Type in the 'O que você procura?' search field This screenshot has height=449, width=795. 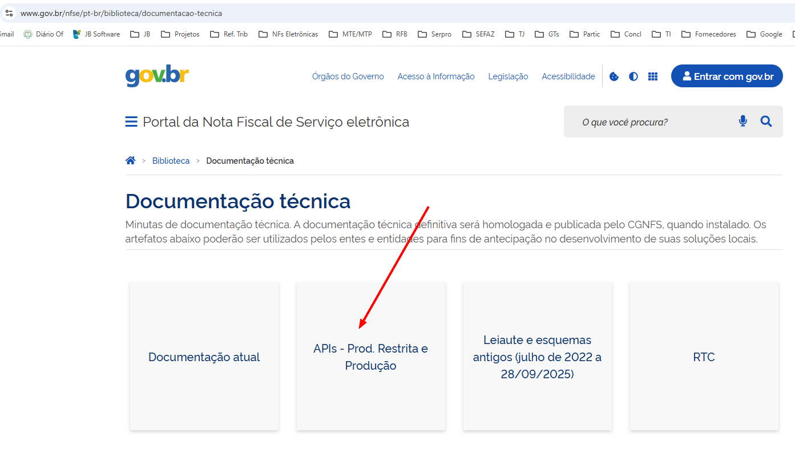pos(651,122)
